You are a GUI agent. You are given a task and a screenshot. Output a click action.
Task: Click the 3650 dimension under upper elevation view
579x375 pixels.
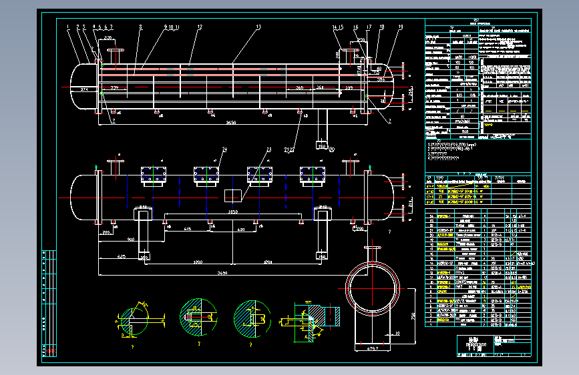231,122
